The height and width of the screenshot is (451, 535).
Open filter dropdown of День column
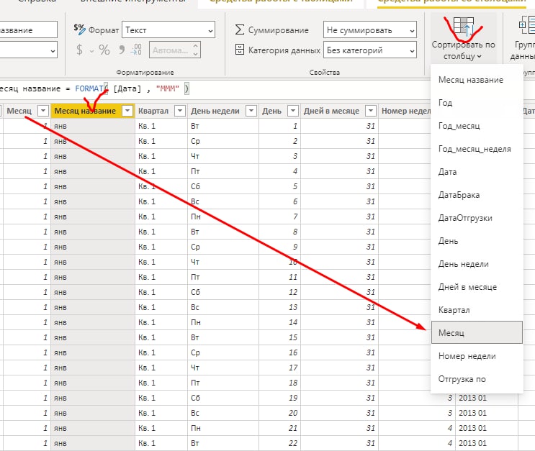[x=293, y=111]
